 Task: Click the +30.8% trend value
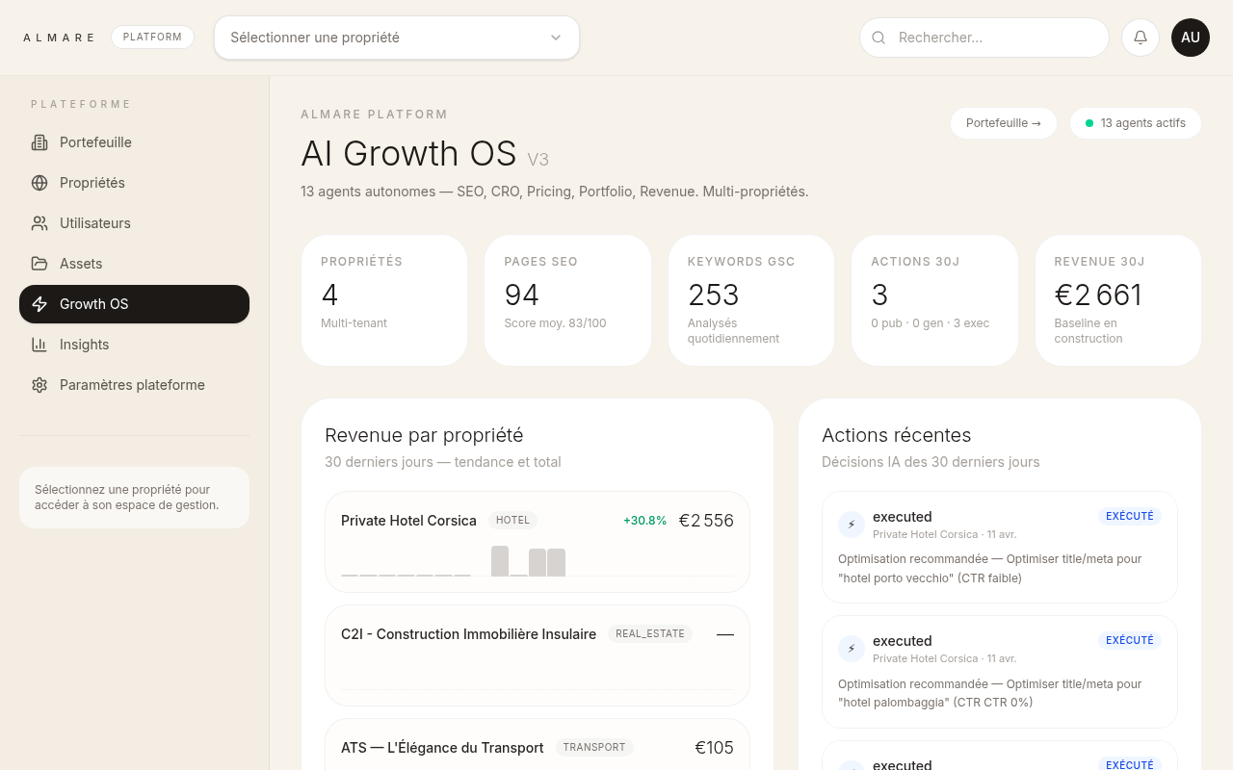point(644,521)
